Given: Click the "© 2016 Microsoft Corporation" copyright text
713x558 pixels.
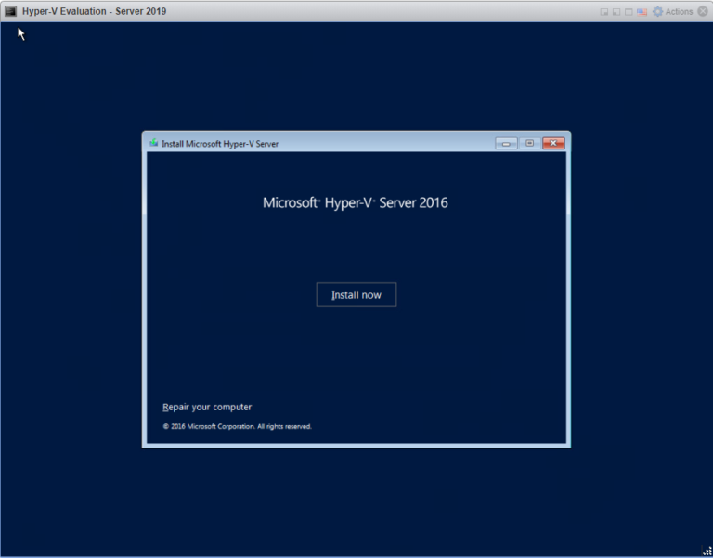Looking at the screenshot, I should pyautogui.click(x=237, y=426).
